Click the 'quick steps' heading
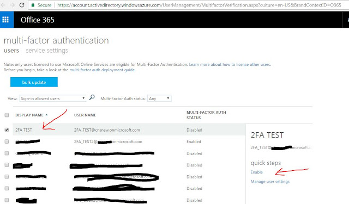The height and width of the screenshot is (204, 349). [266, 163]
